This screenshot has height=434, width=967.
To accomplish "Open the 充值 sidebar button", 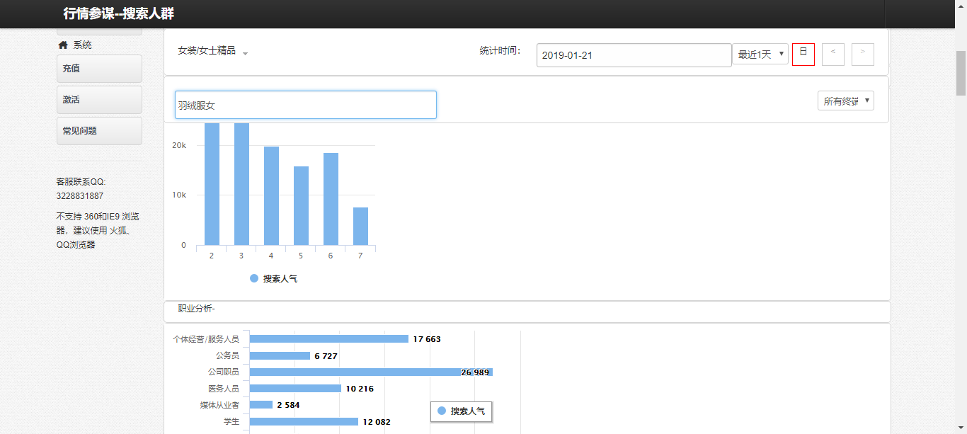I will pos(99,69).
